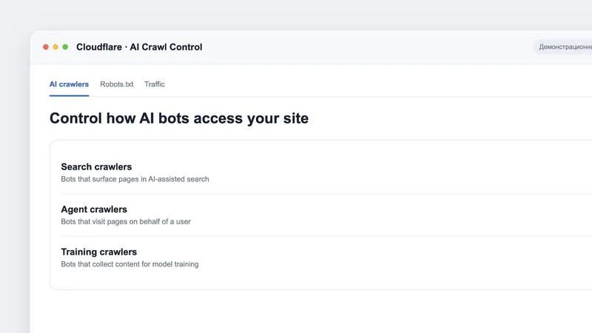Select the Search crawlers row heading
The image size is (592, 333).
pyautogui.click(x=96, y=166)
